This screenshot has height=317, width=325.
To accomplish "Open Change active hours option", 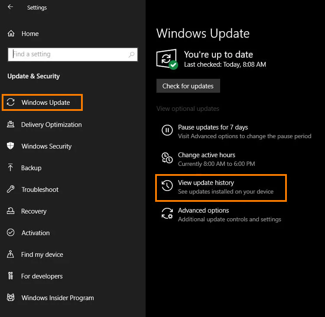I will click(207, 155).
